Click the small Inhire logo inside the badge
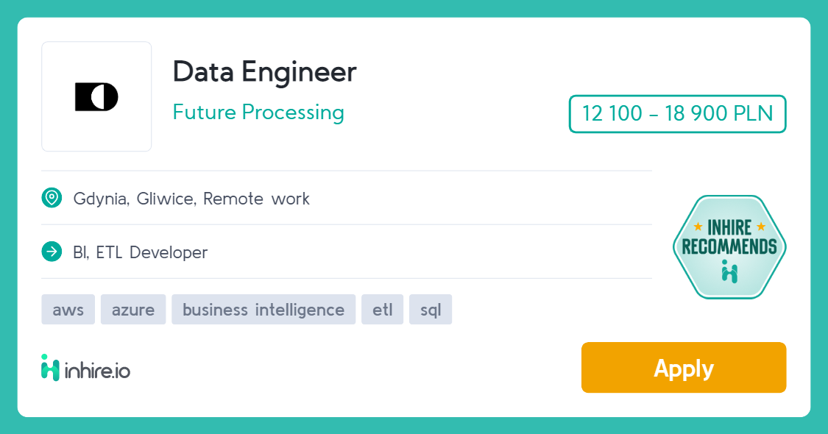The image size is (828, 434). [x=729, y=271]
